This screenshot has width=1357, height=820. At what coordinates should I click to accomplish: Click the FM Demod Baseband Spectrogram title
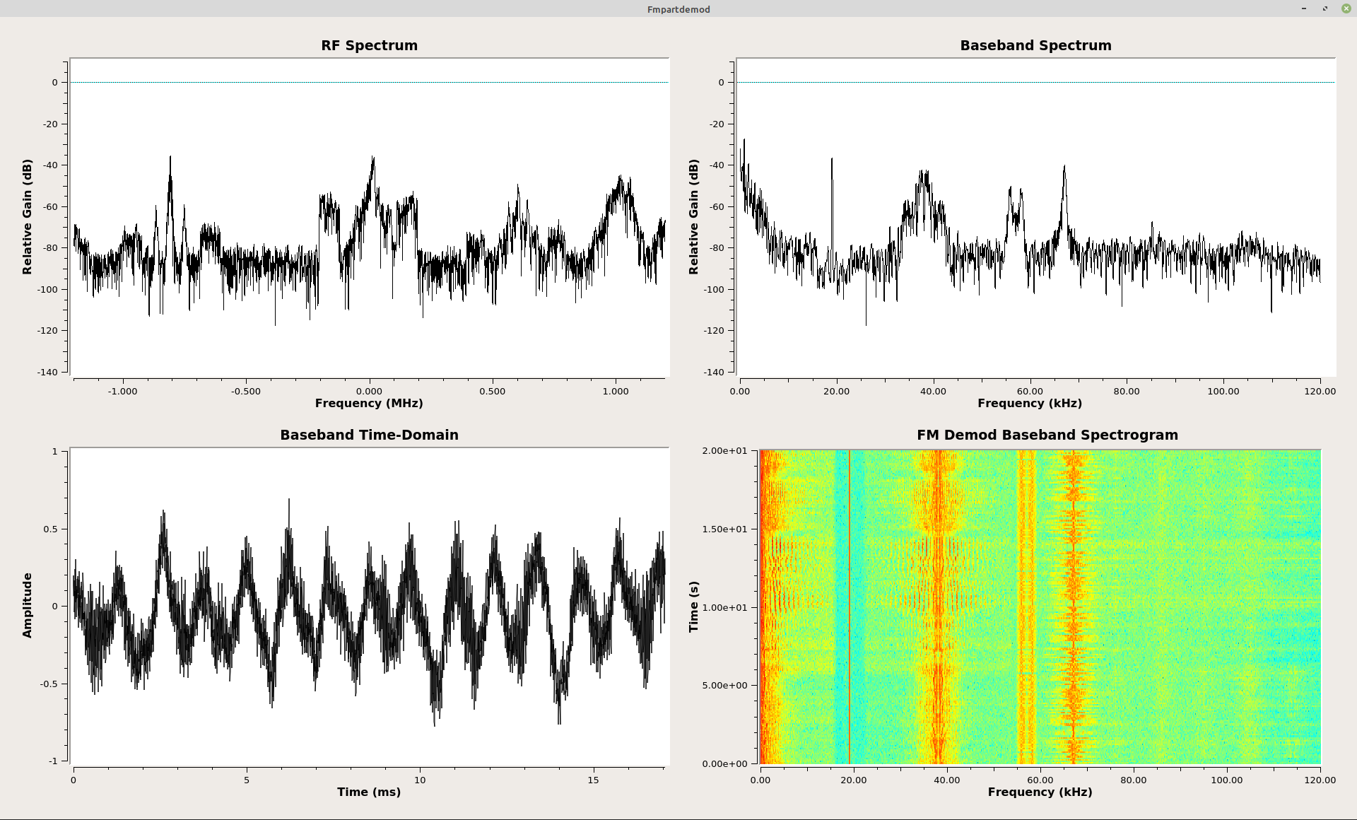point(1047,435)
